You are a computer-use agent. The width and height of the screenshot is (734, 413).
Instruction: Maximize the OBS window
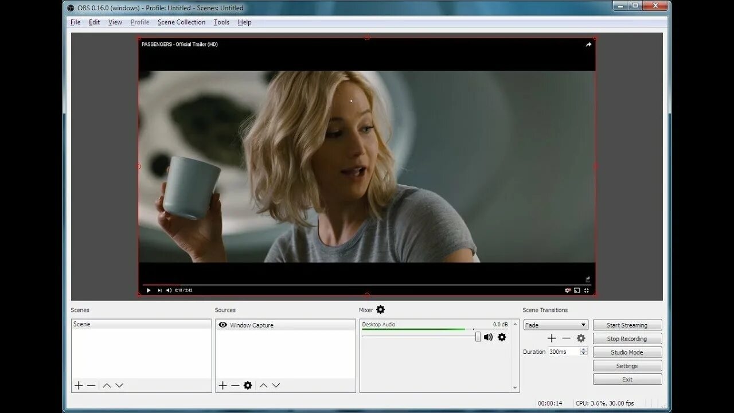pyautogui.click(x=635, y=6)
